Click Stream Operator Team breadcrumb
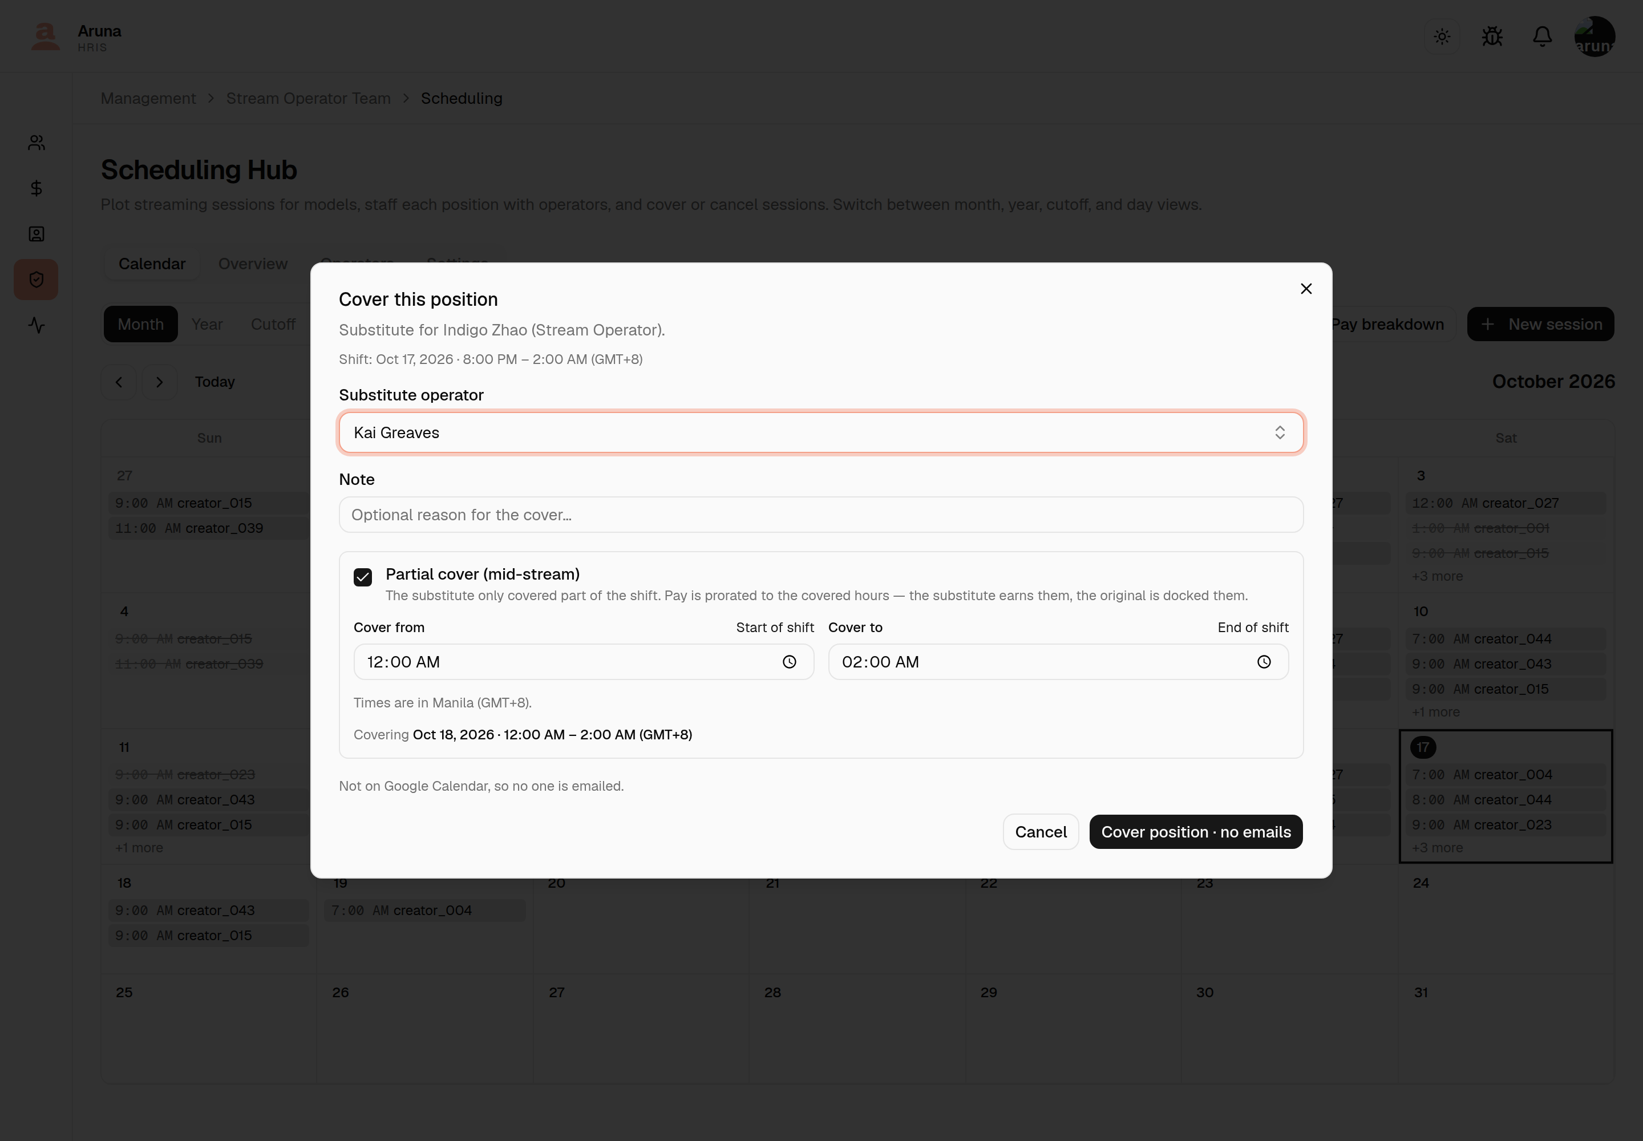The width and height of the screenshot is (1643, 1141). click(x=308, y=99)
